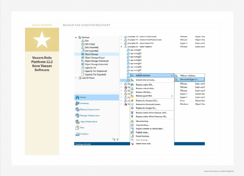Click the Copy backup icon

tap(132, 125)
